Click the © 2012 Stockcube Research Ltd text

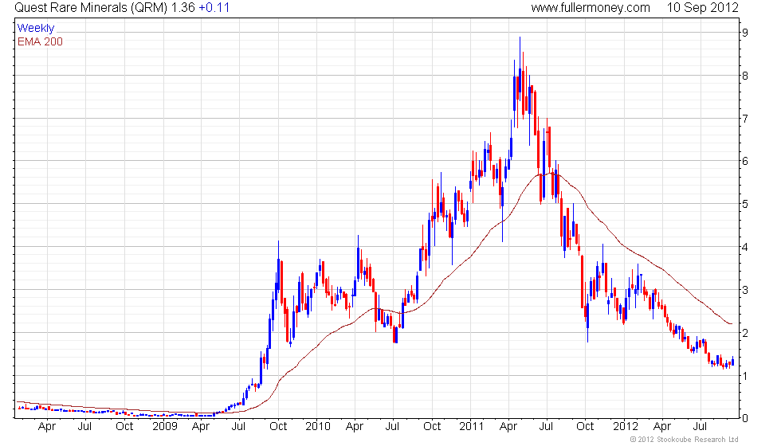pyautogui.click(x=685, y=439)
